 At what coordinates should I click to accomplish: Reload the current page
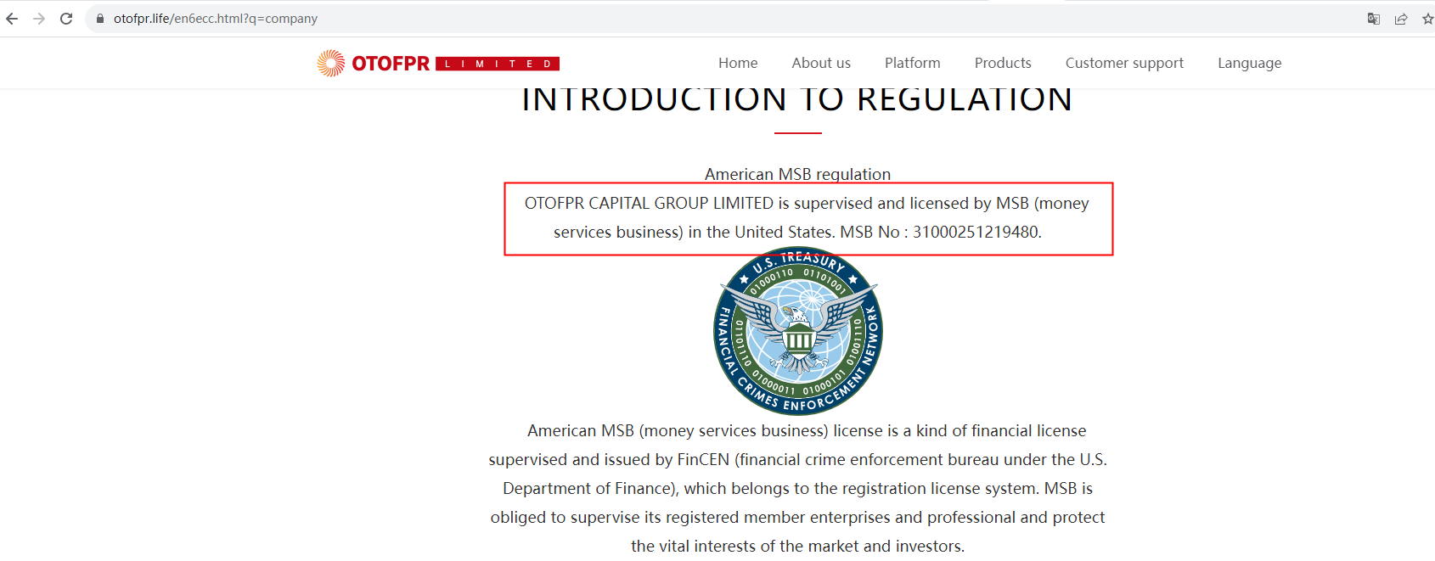tap(66, 19)
